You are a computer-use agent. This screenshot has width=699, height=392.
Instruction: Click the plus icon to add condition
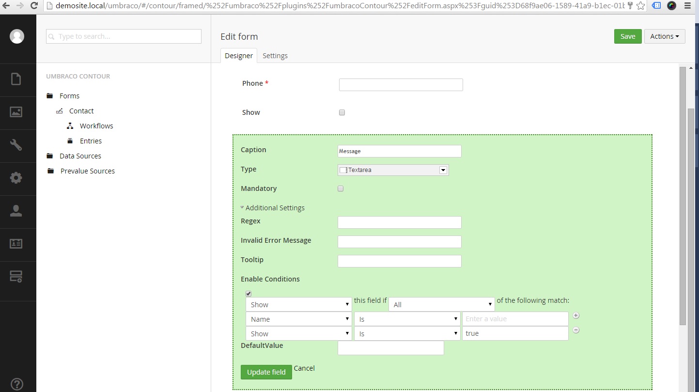coord(576,315)
